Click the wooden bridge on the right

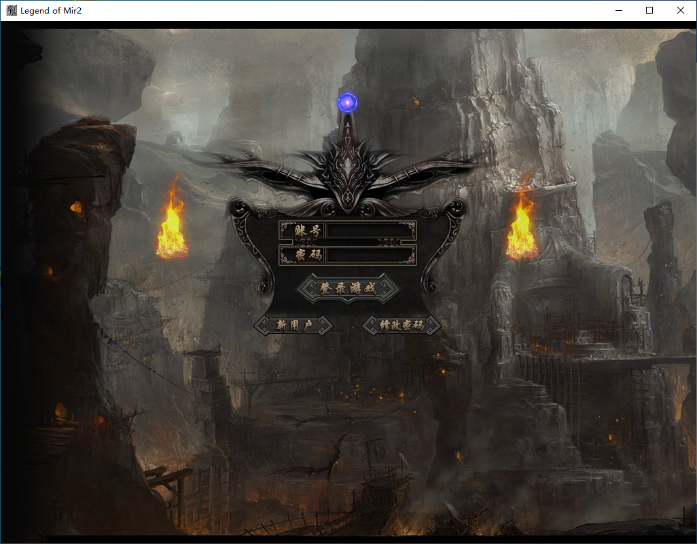[611, 360]
